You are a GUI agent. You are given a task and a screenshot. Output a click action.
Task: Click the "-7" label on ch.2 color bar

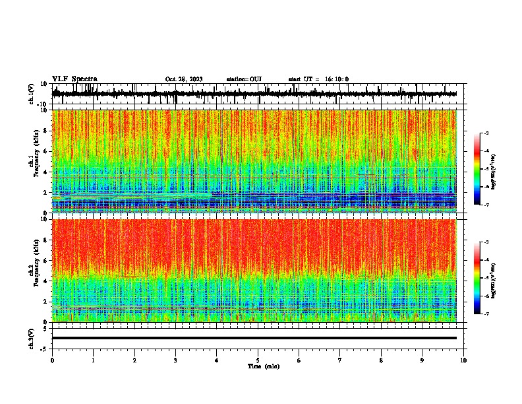pyautogui.click(x=486, y=314)
